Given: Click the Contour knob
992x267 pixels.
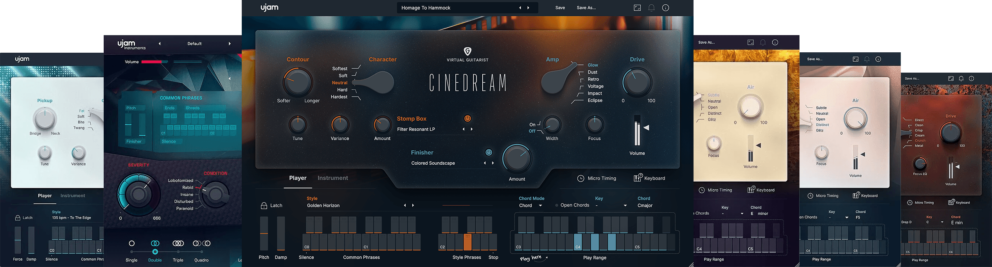Looking at the screenshot, I should click(298, 82).
